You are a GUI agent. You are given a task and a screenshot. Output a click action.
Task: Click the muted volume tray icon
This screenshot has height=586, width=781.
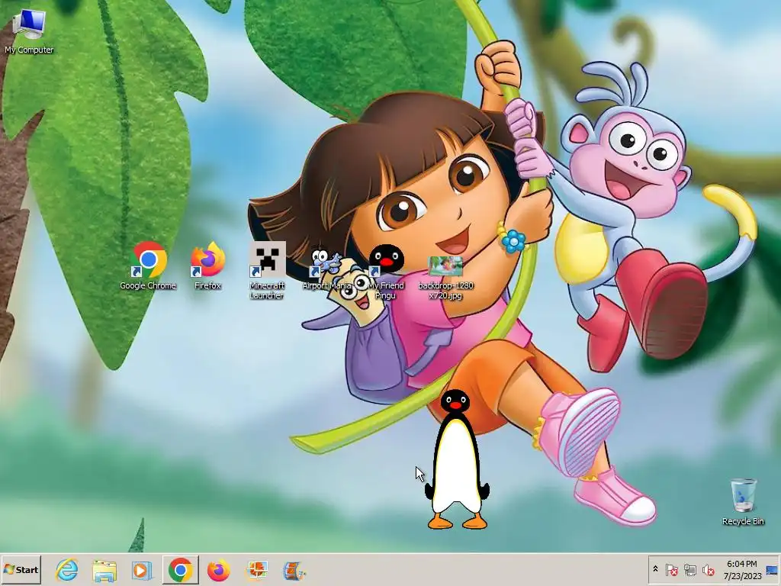pyautogui.click(x=708, y=569)
